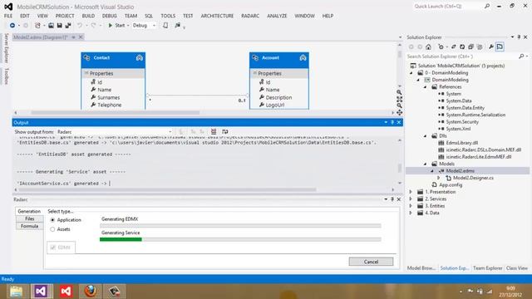Click the Properties wrench icon in Solution Explorer
Viewport: 532px width, 299px height.
[491, 47]
